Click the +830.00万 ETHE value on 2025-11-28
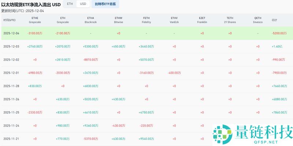 coord(35,86)
